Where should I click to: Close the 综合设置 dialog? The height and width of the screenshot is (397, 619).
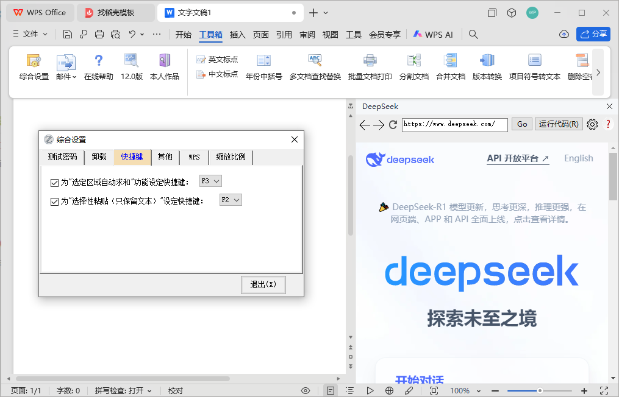(295, 139)
